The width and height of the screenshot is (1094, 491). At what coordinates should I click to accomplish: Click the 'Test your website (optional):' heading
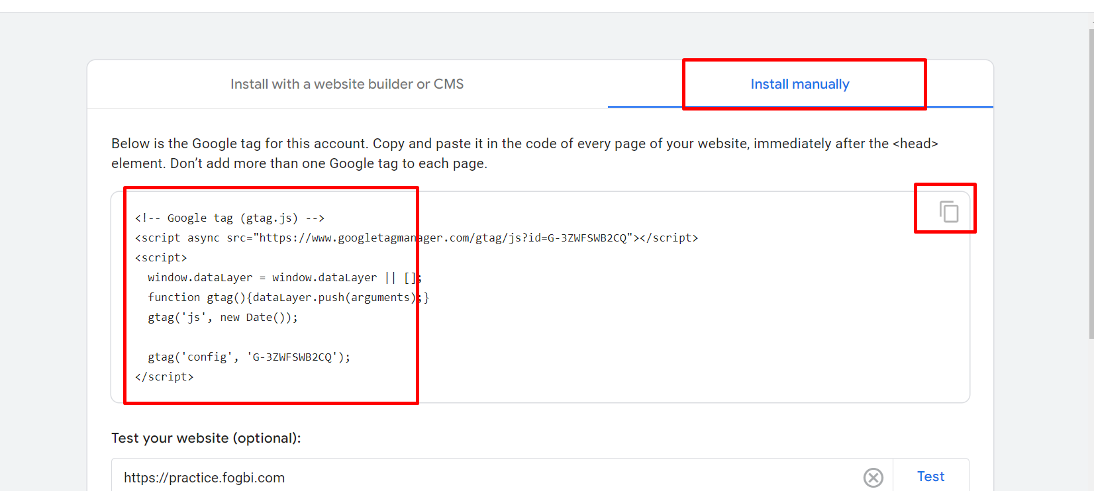click(206, 438)
